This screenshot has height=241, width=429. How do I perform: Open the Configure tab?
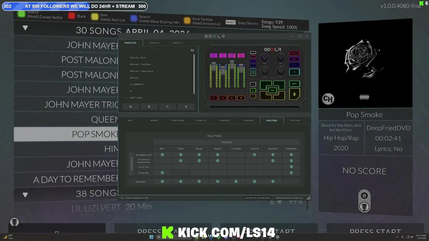pos(178,120)
